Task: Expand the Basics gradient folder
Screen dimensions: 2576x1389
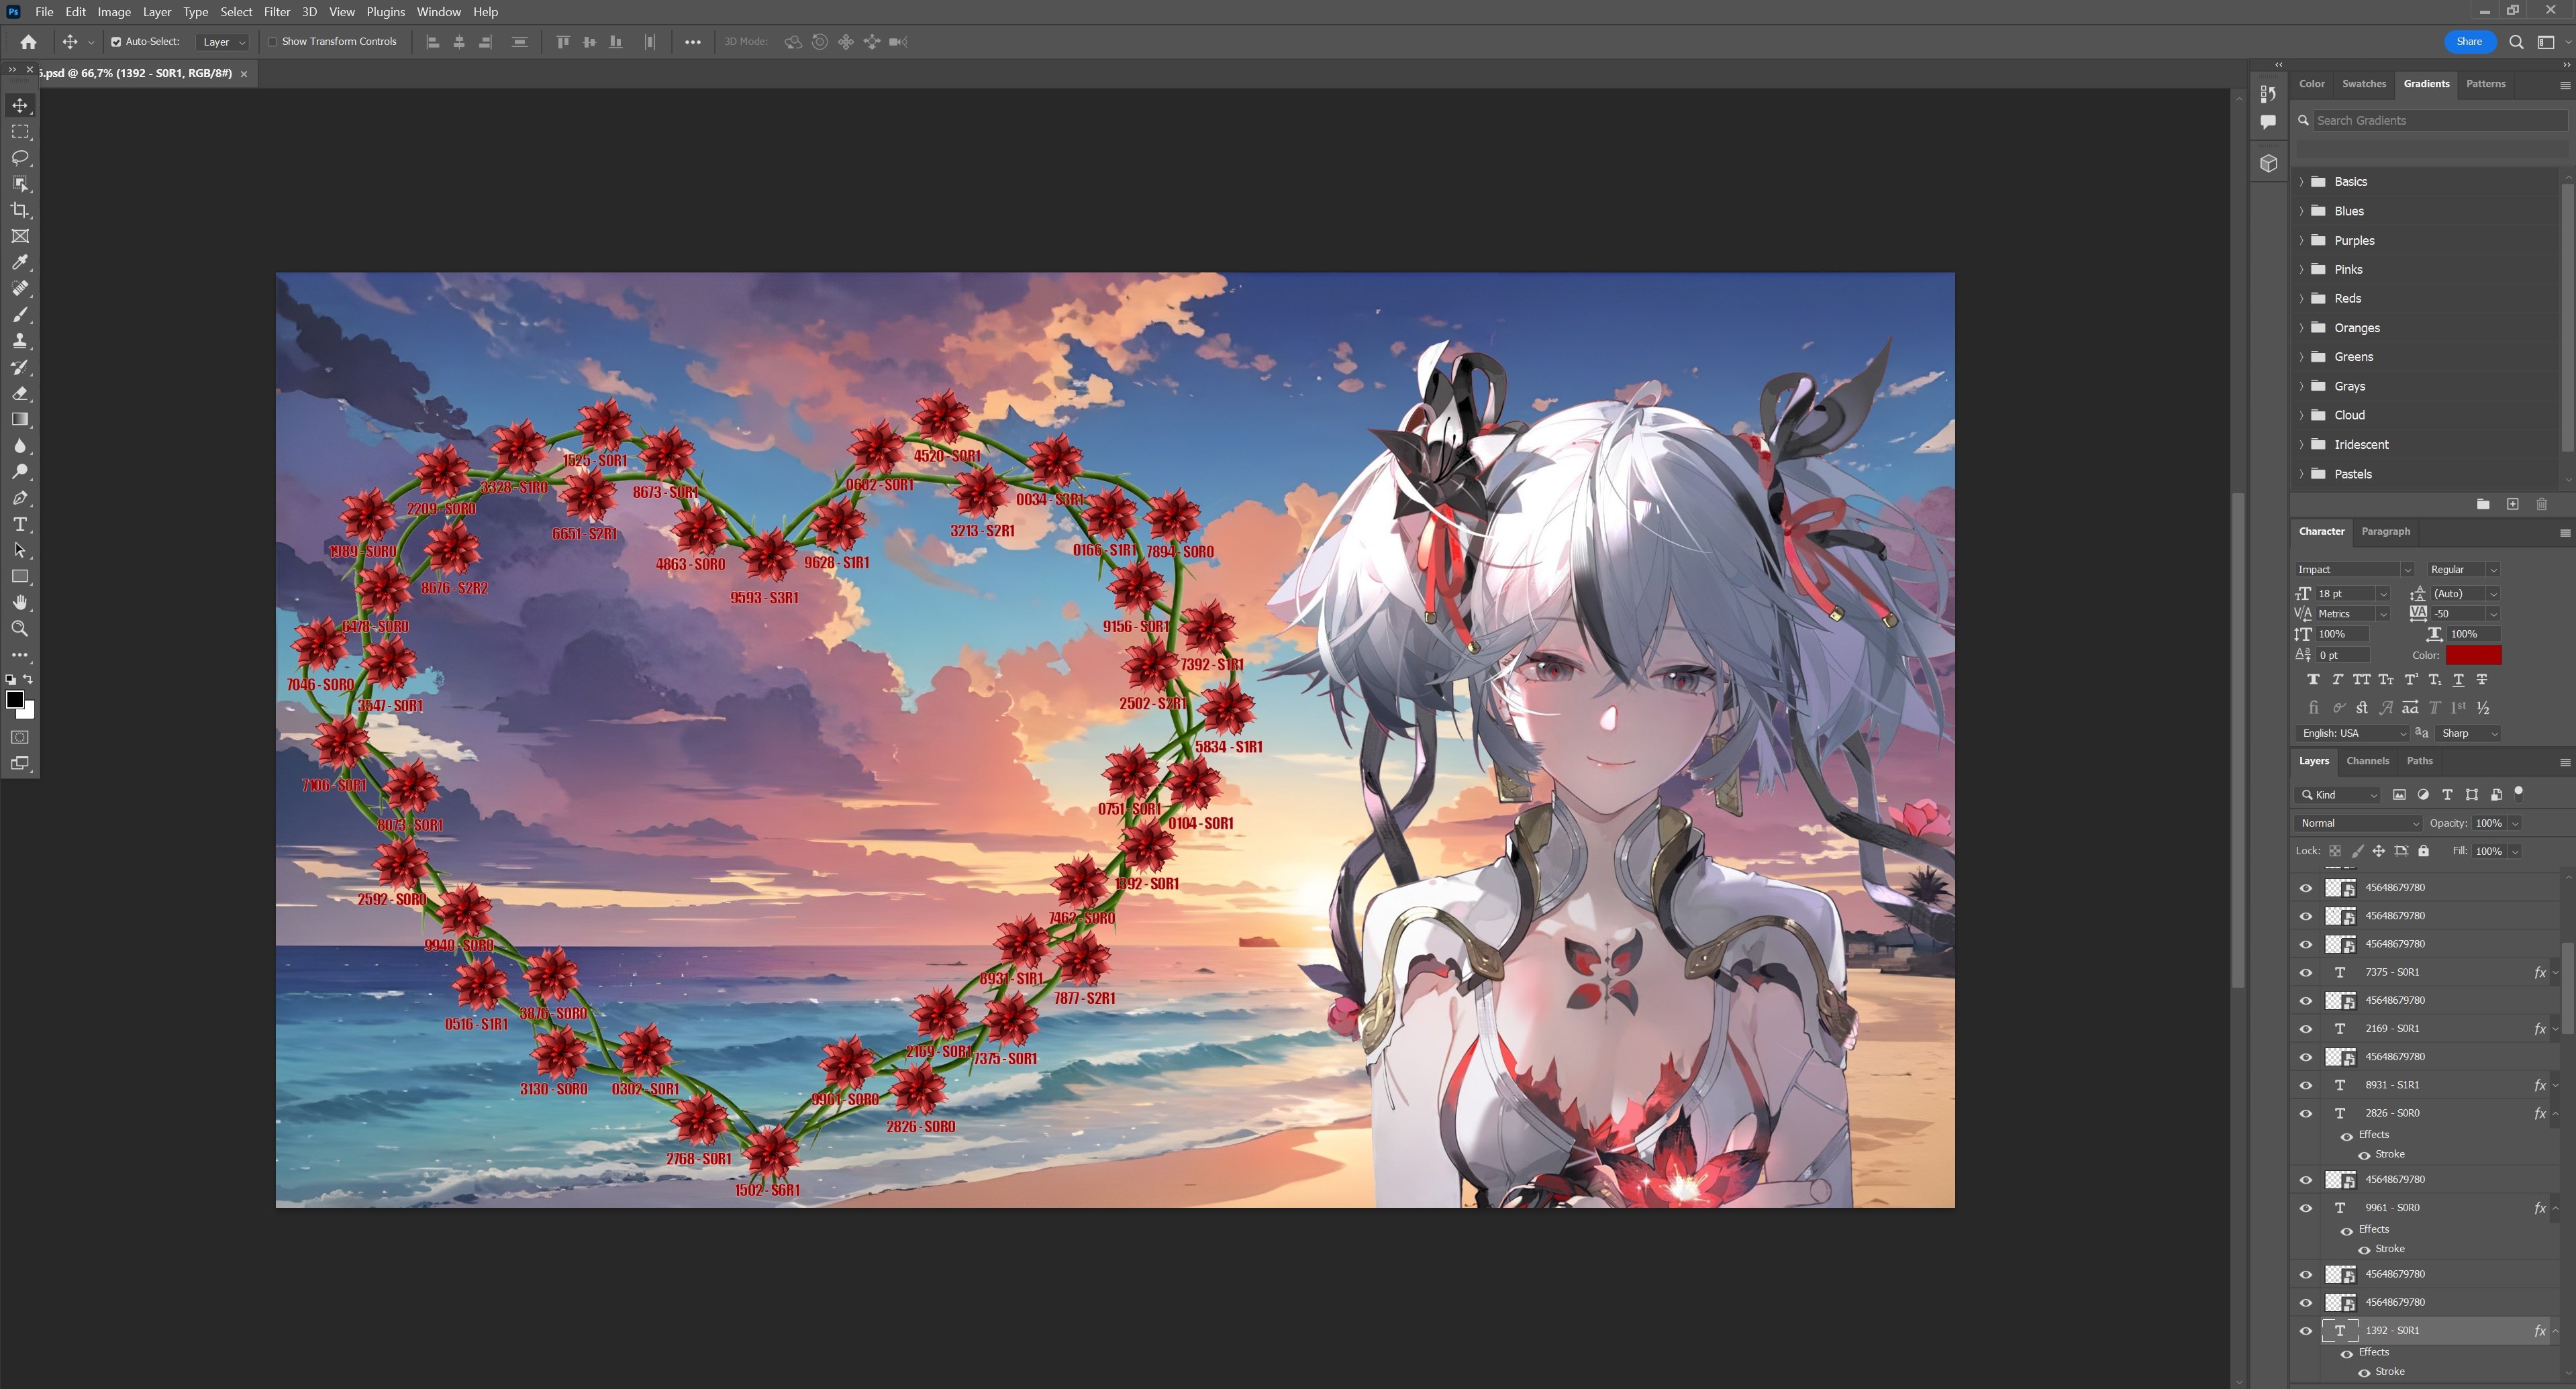Action: 2301,181
